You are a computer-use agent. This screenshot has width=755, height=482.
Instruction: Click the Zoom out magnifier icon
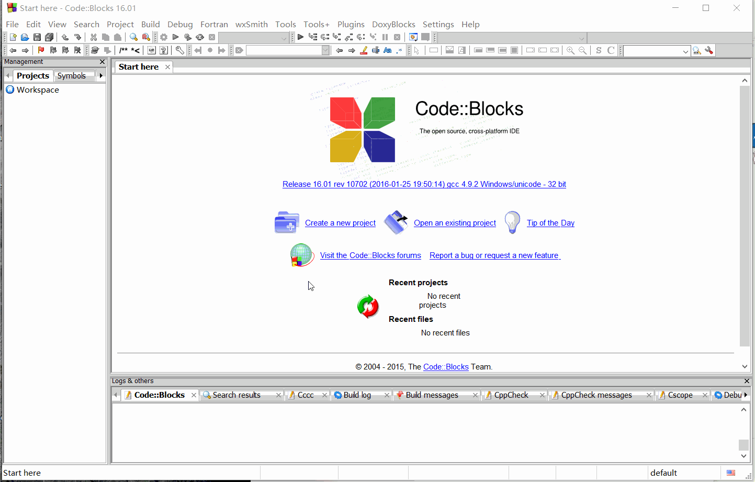point(582,50)
